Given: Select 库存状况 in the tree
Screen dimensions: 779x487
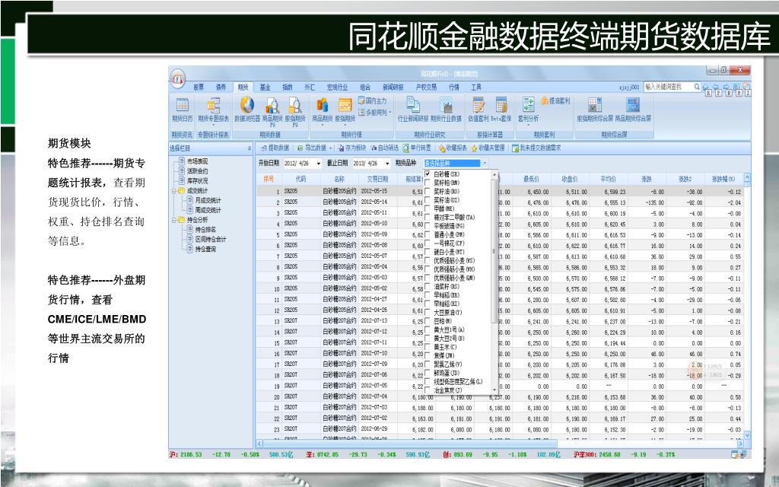Looking at the screenshot, I should tap(198, 181).
